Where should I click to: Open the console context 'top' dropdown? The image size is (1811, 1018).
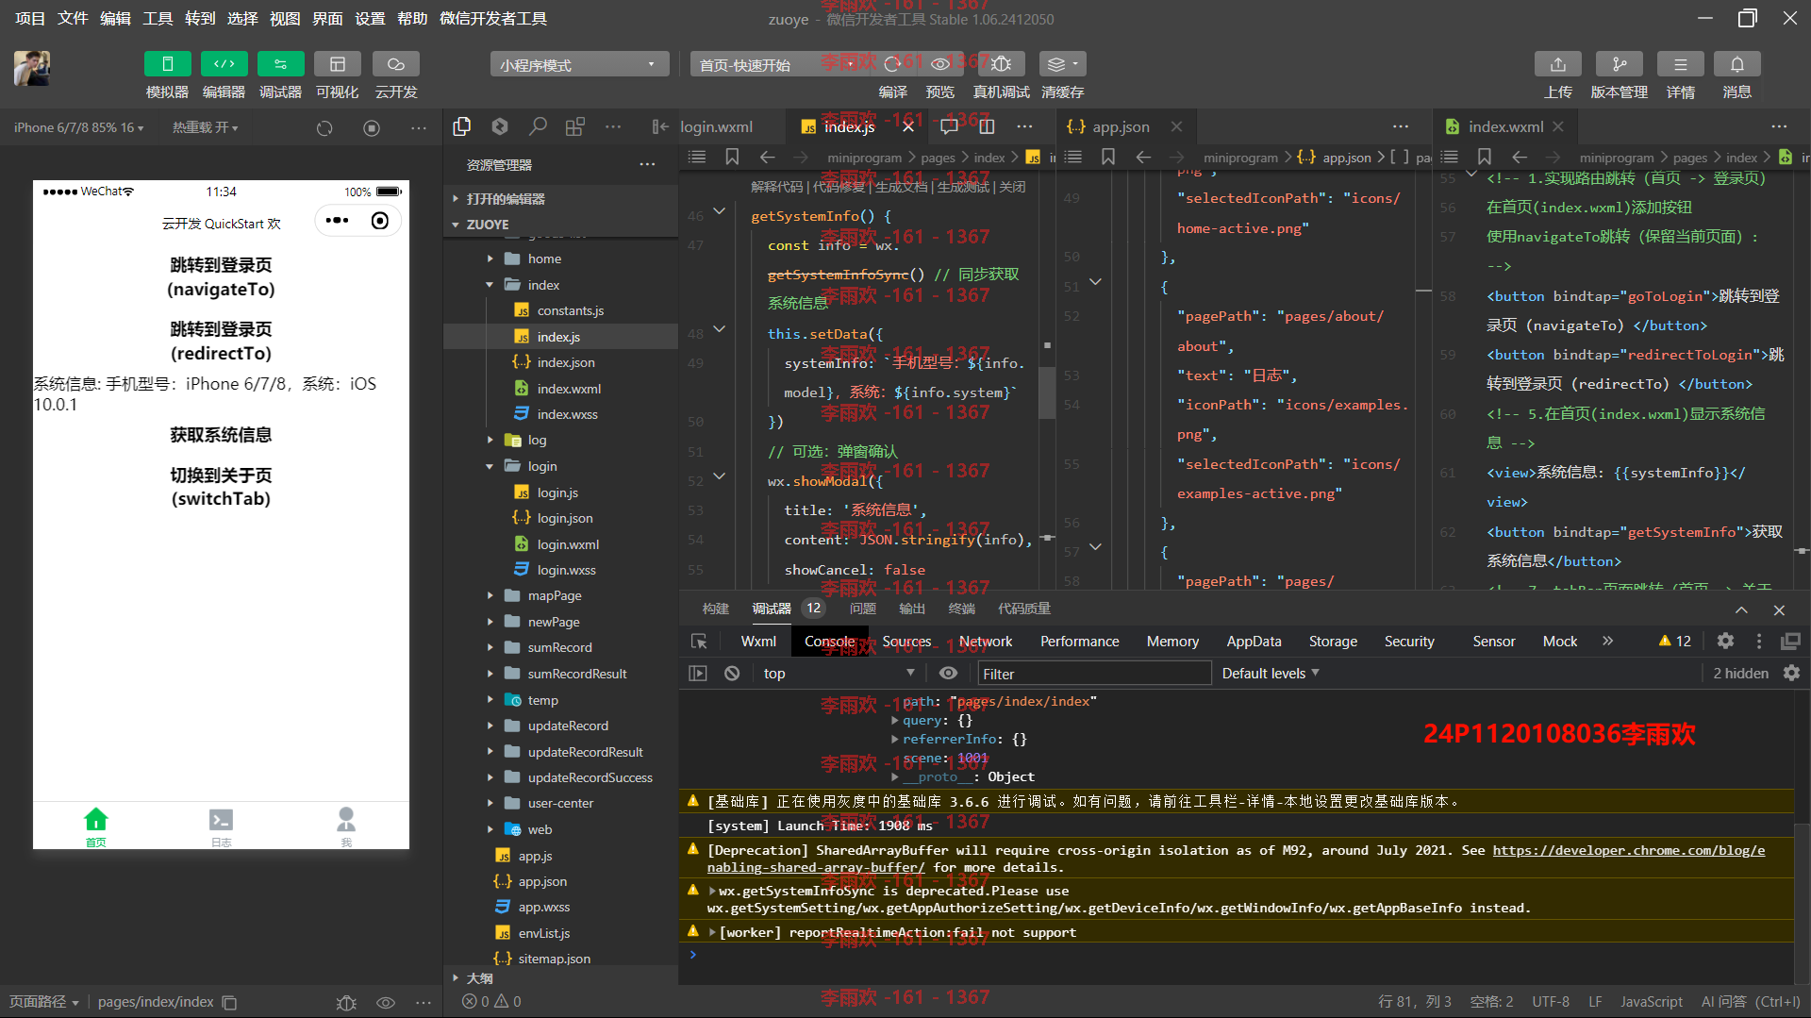point(838,673)
